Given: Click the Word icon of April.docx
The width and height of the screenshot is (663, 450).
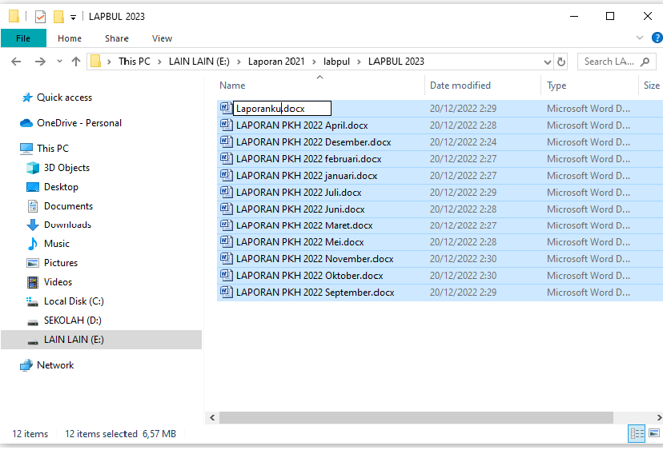Looking at the screenshot, I should (227, 125).
